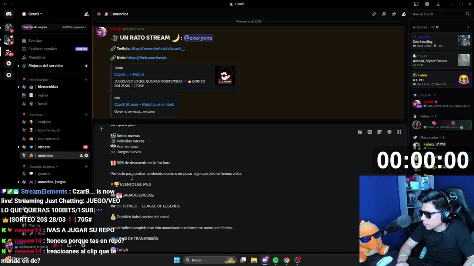Click the green download update icon
This screenshot has height=266, width=474.
[438, 4]
